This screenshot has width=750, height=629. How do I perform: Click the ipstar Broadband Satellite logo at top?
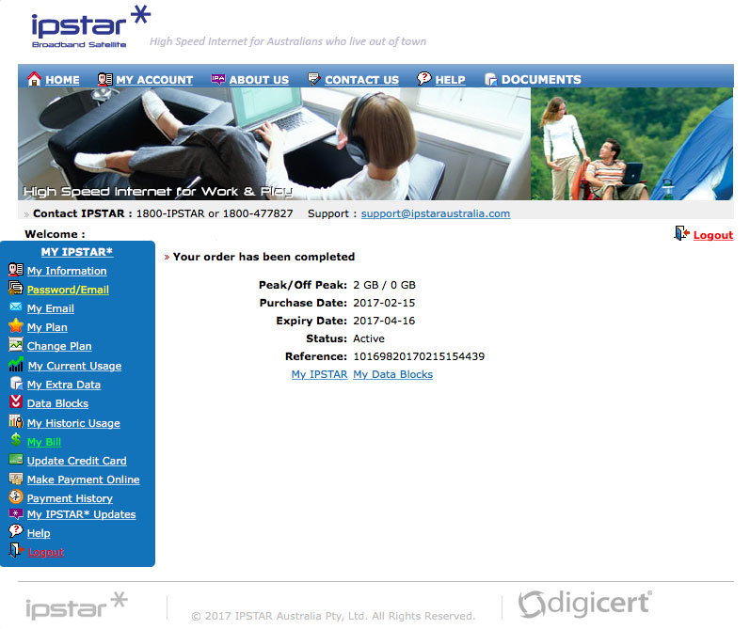91,26
